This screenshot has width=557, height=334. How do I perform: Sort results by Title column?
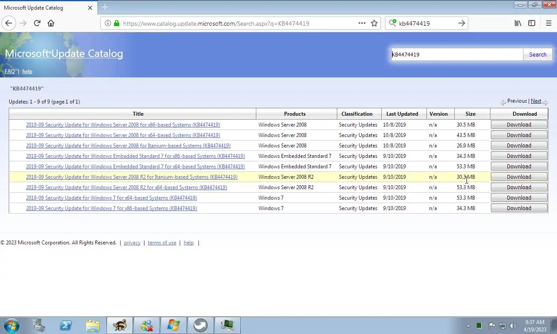click(138, 114)
